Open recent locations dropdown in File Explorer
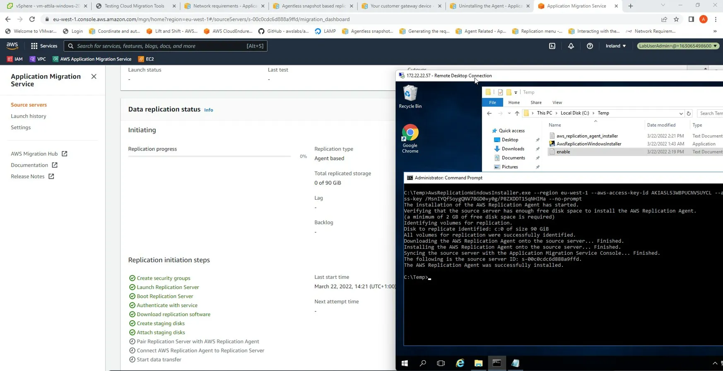 pyautogui.click(x=509, y=113)
